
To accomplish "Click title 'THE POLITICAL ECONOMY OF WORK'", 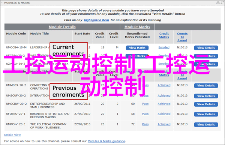I will point(48,126).
